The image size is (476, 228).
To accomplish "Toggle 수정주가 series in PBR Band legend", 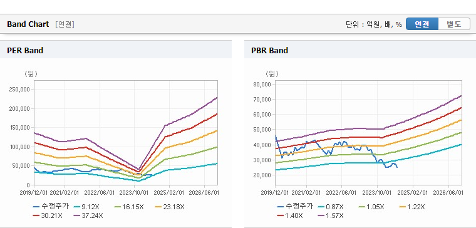I will tap(295, 207).
